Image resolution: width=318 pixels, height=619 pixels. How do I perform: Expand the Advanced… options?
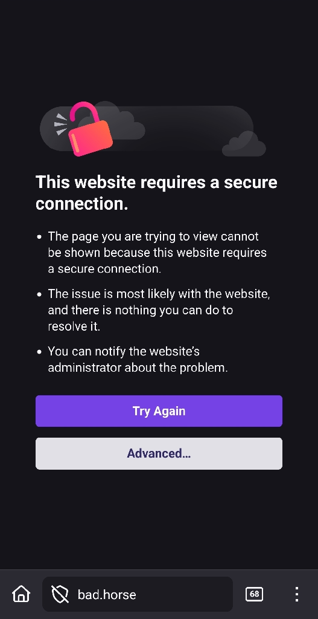click(x=159, y=453)
